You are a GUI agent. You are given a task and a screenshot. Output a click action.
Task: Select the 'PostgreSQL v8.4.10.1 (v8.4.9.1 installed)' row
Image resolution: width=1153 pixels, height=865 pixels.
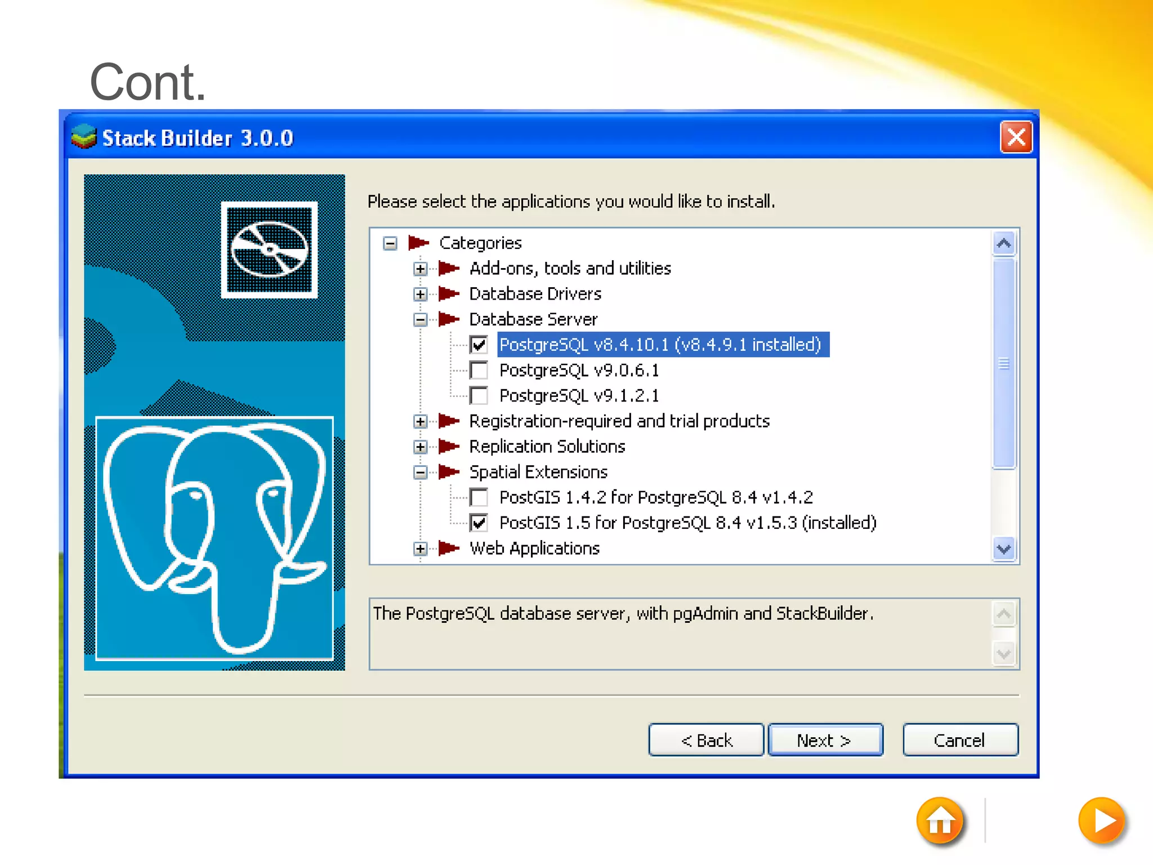[x=663, y=344]
